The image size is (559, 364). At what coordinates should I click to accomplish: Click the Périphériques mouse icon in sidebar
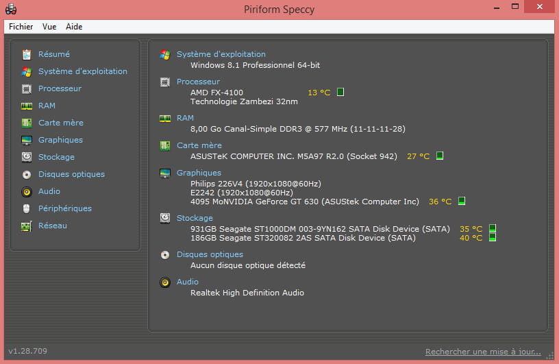pyautogui.click(x=27, y=208)
